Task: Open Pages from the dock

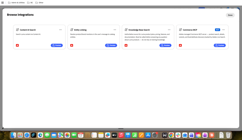Action: click(141, 135)
